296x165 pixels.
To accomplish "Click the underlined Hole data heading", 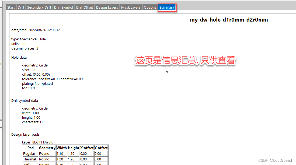I will tap(19, 57).
